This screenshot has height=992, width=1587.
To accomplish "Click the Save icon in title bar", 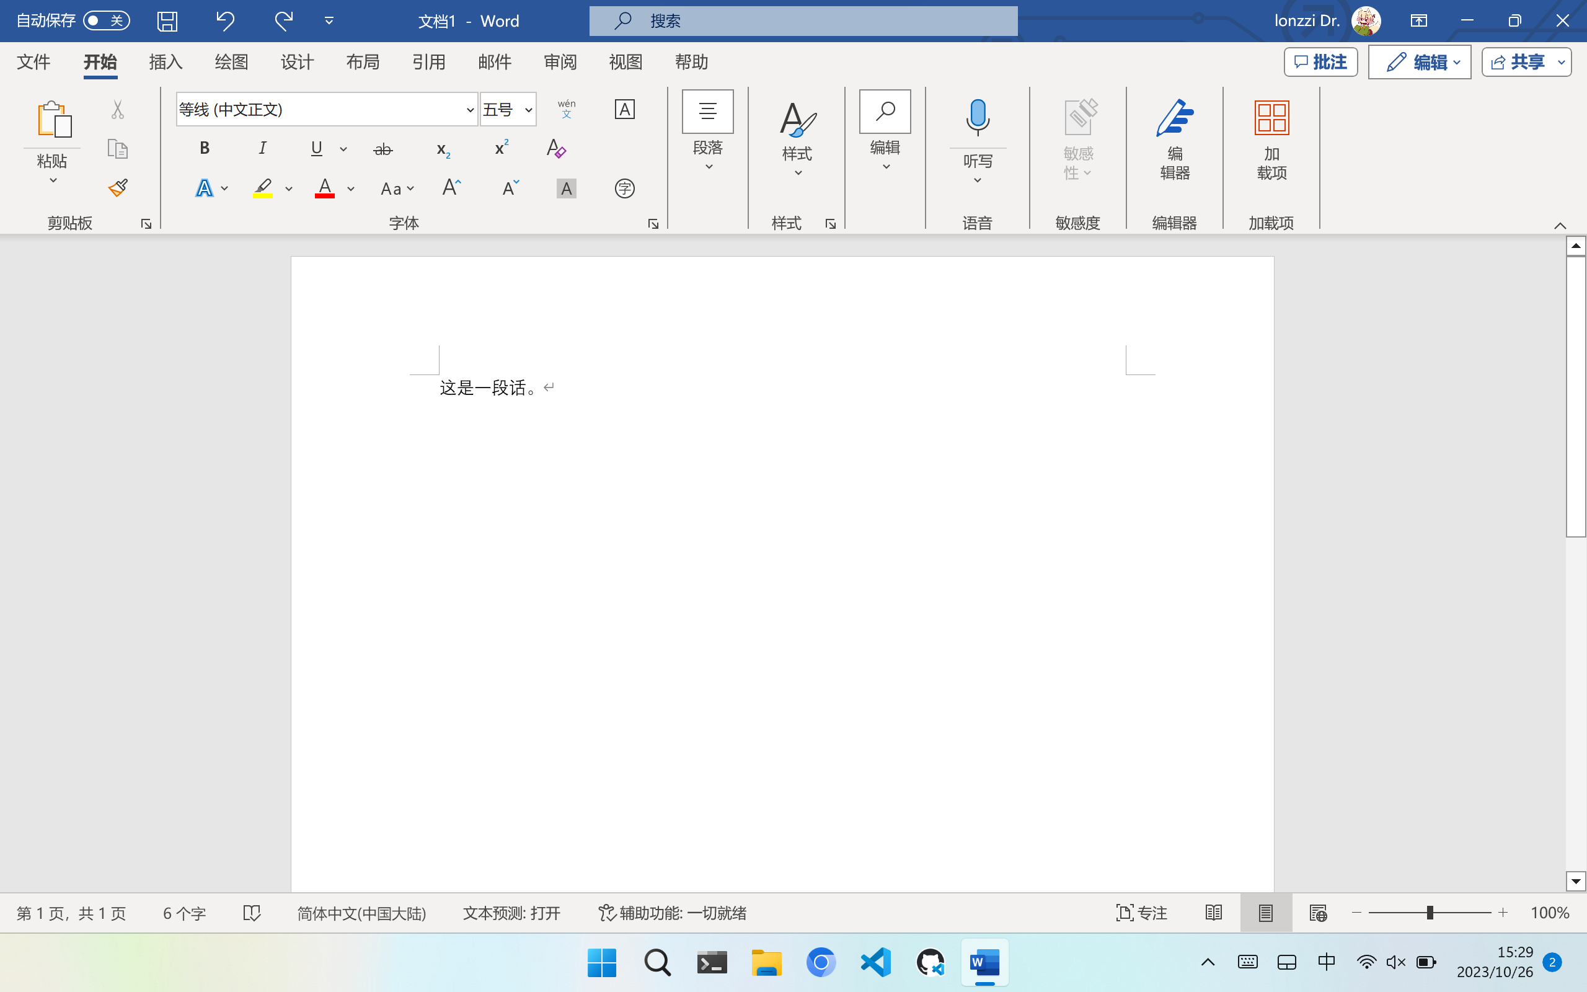I will (167, 21).
